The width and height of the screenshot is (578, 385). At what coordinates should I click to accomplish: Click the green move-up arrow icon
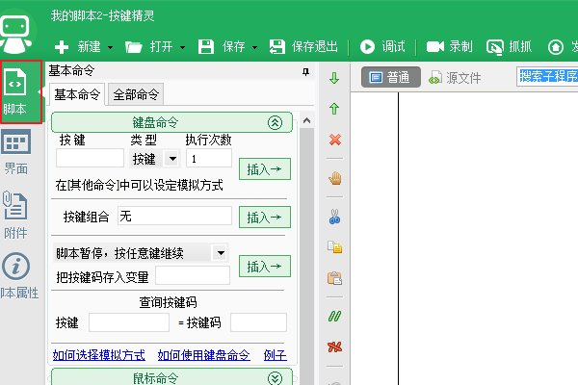pos(334,109)
